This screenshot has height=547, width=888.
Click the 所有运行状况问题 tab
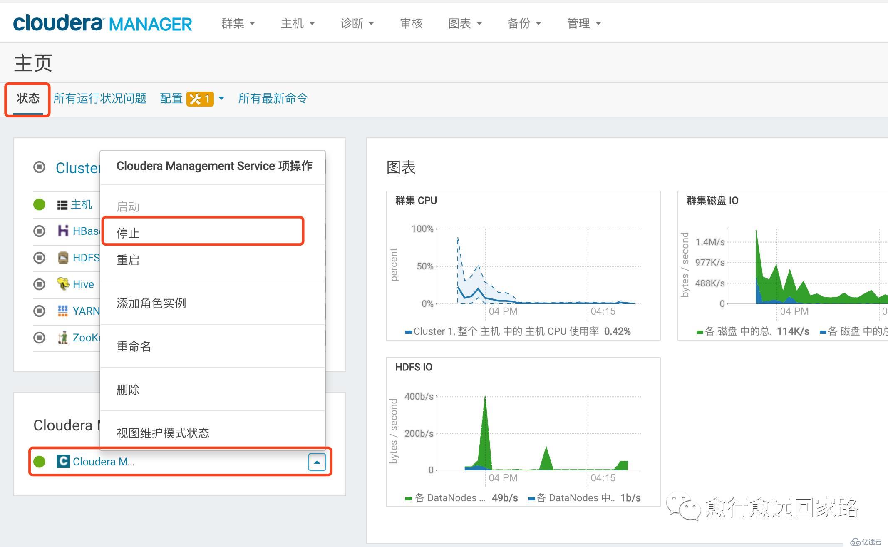click(101, 98)
